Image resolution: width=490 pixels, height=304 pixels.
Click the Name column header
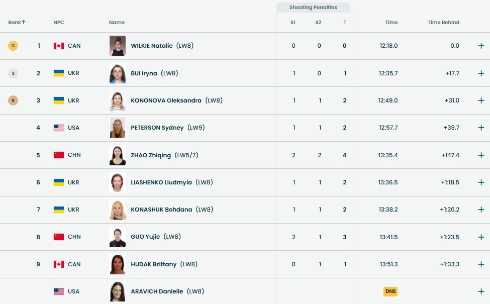coord(117,22)
